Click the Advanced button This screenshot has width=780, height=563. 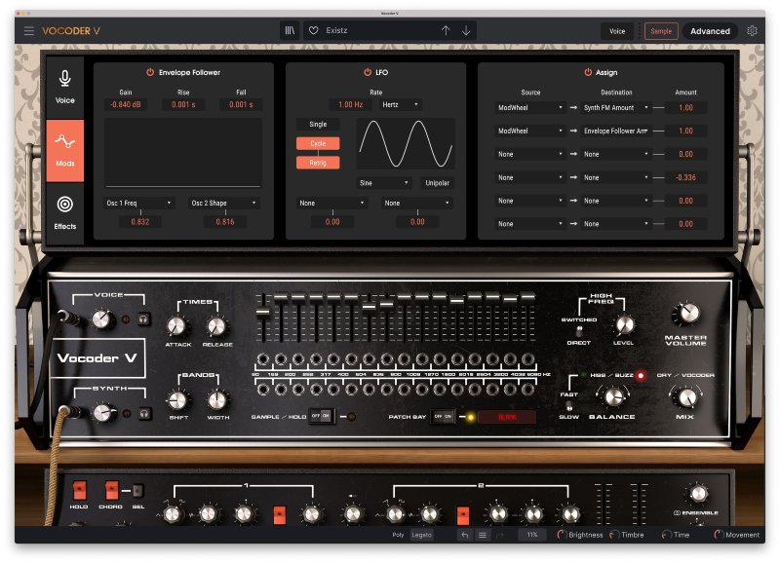711,30
